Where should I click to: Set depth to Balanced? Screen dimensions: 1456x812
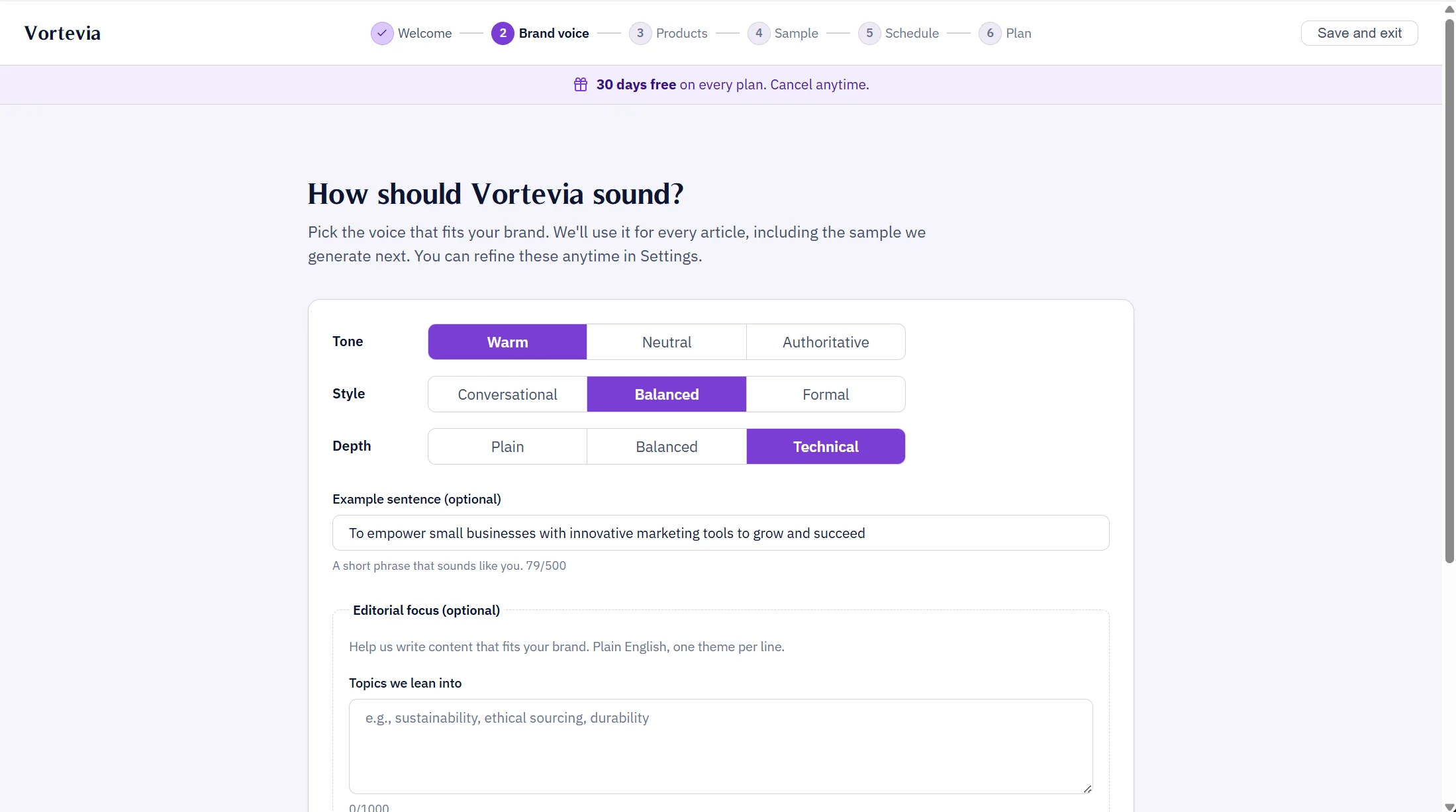(x=667, y=447)
